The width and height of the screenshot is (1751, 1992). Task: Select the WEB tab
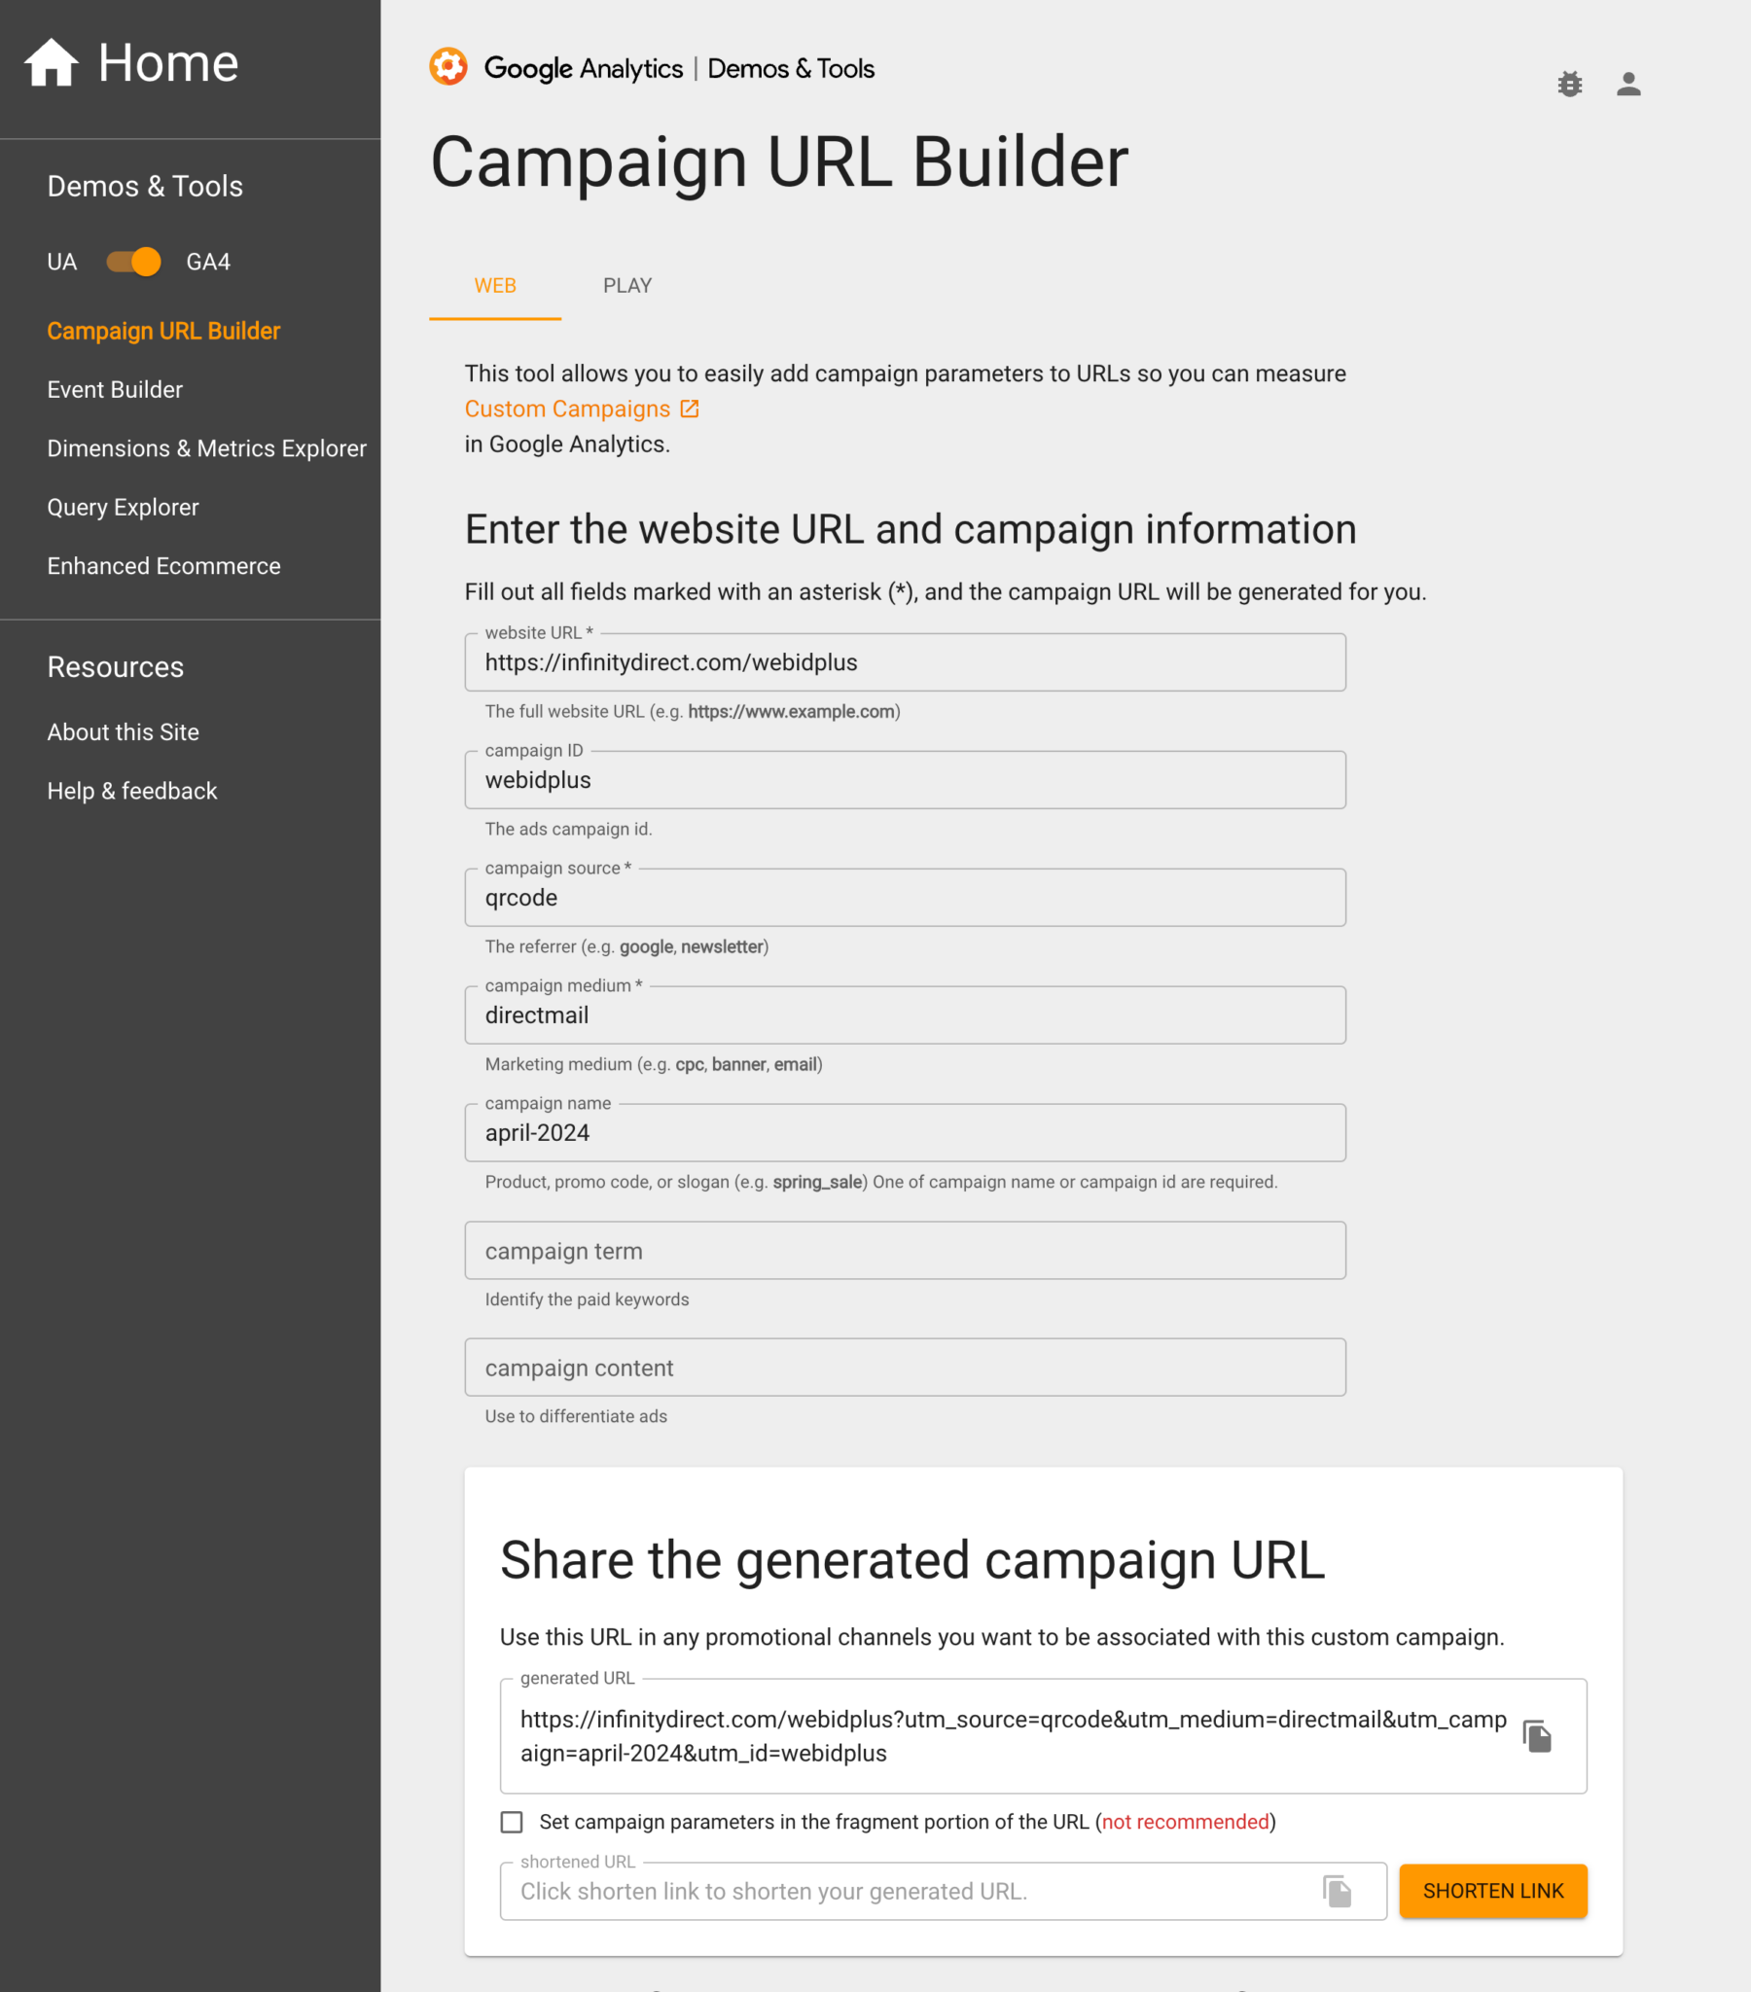(x=495, y=286)
